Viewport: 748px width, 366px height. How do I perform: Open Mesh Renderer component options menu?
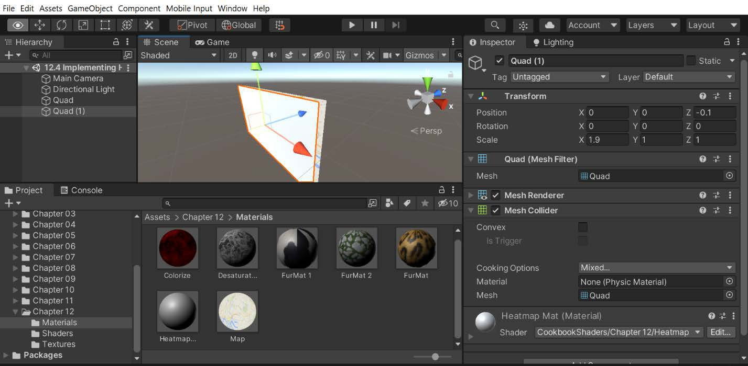coord(730,195)
